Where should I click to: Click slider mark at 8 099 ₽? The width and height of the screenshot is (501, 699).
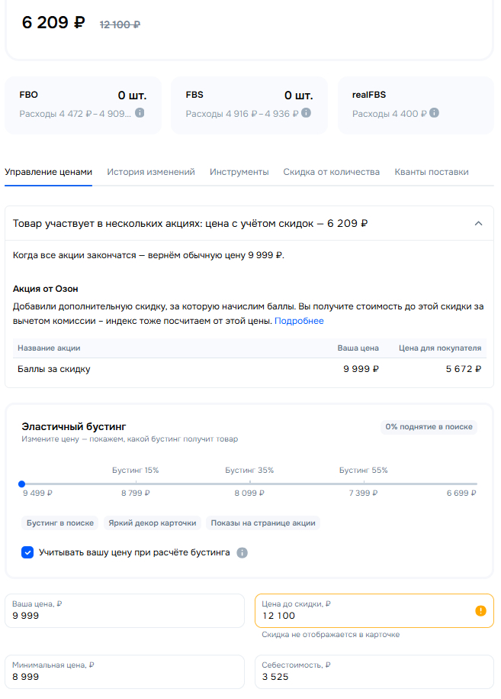249,484
